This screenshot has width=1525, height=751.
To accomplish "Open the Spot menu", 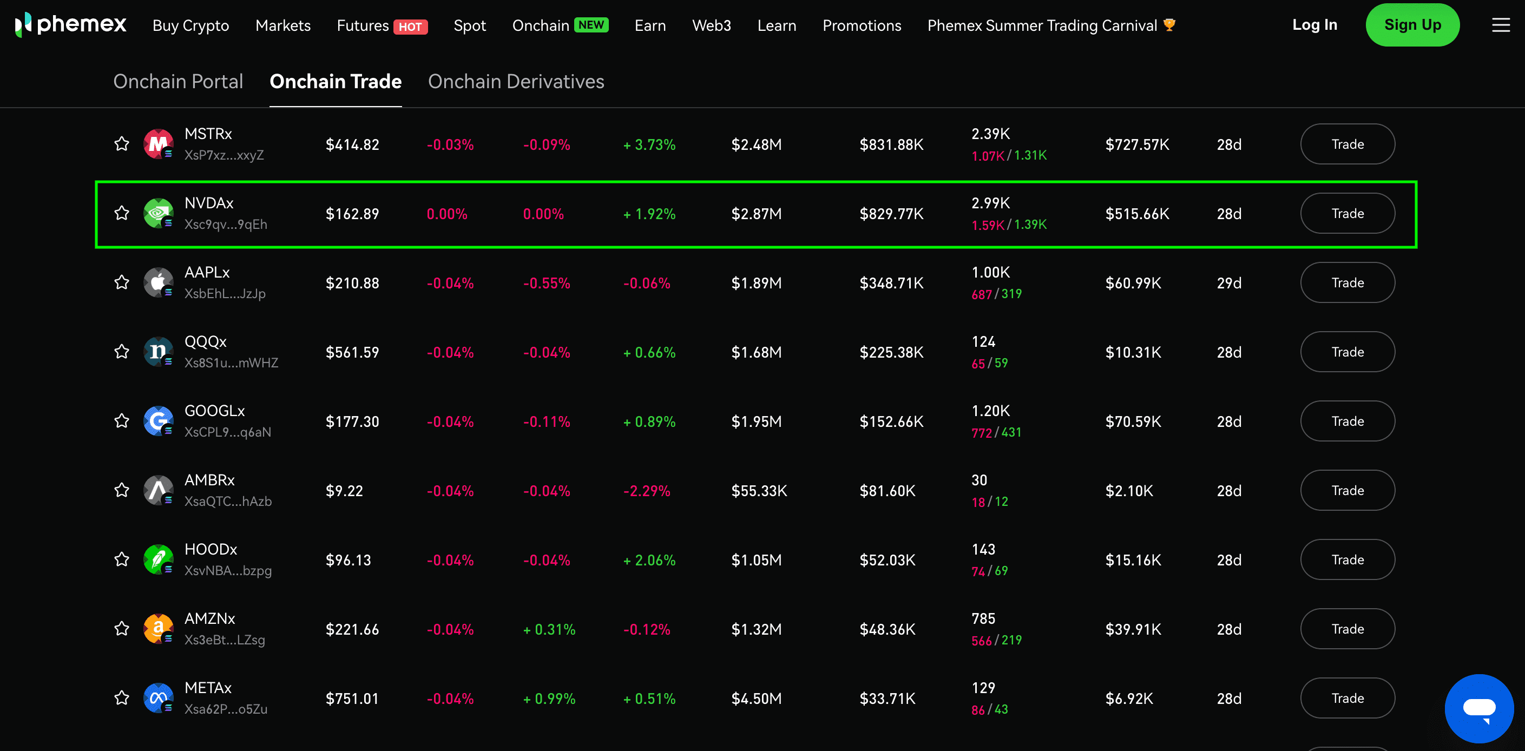I will coord(469,25).
